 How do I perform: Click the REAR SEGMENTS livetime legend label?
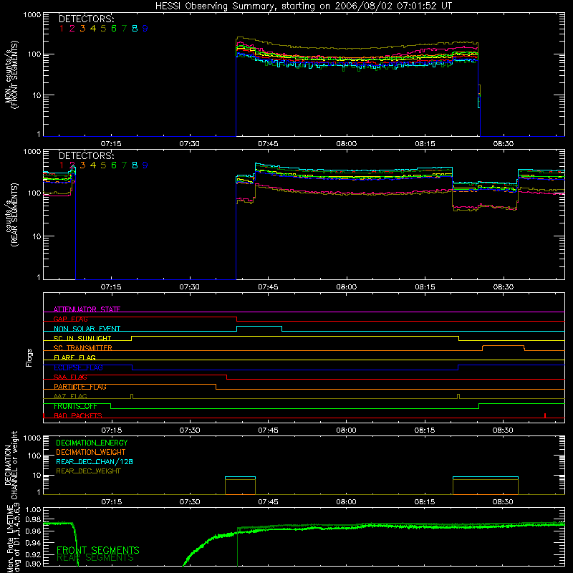[95, 558]
